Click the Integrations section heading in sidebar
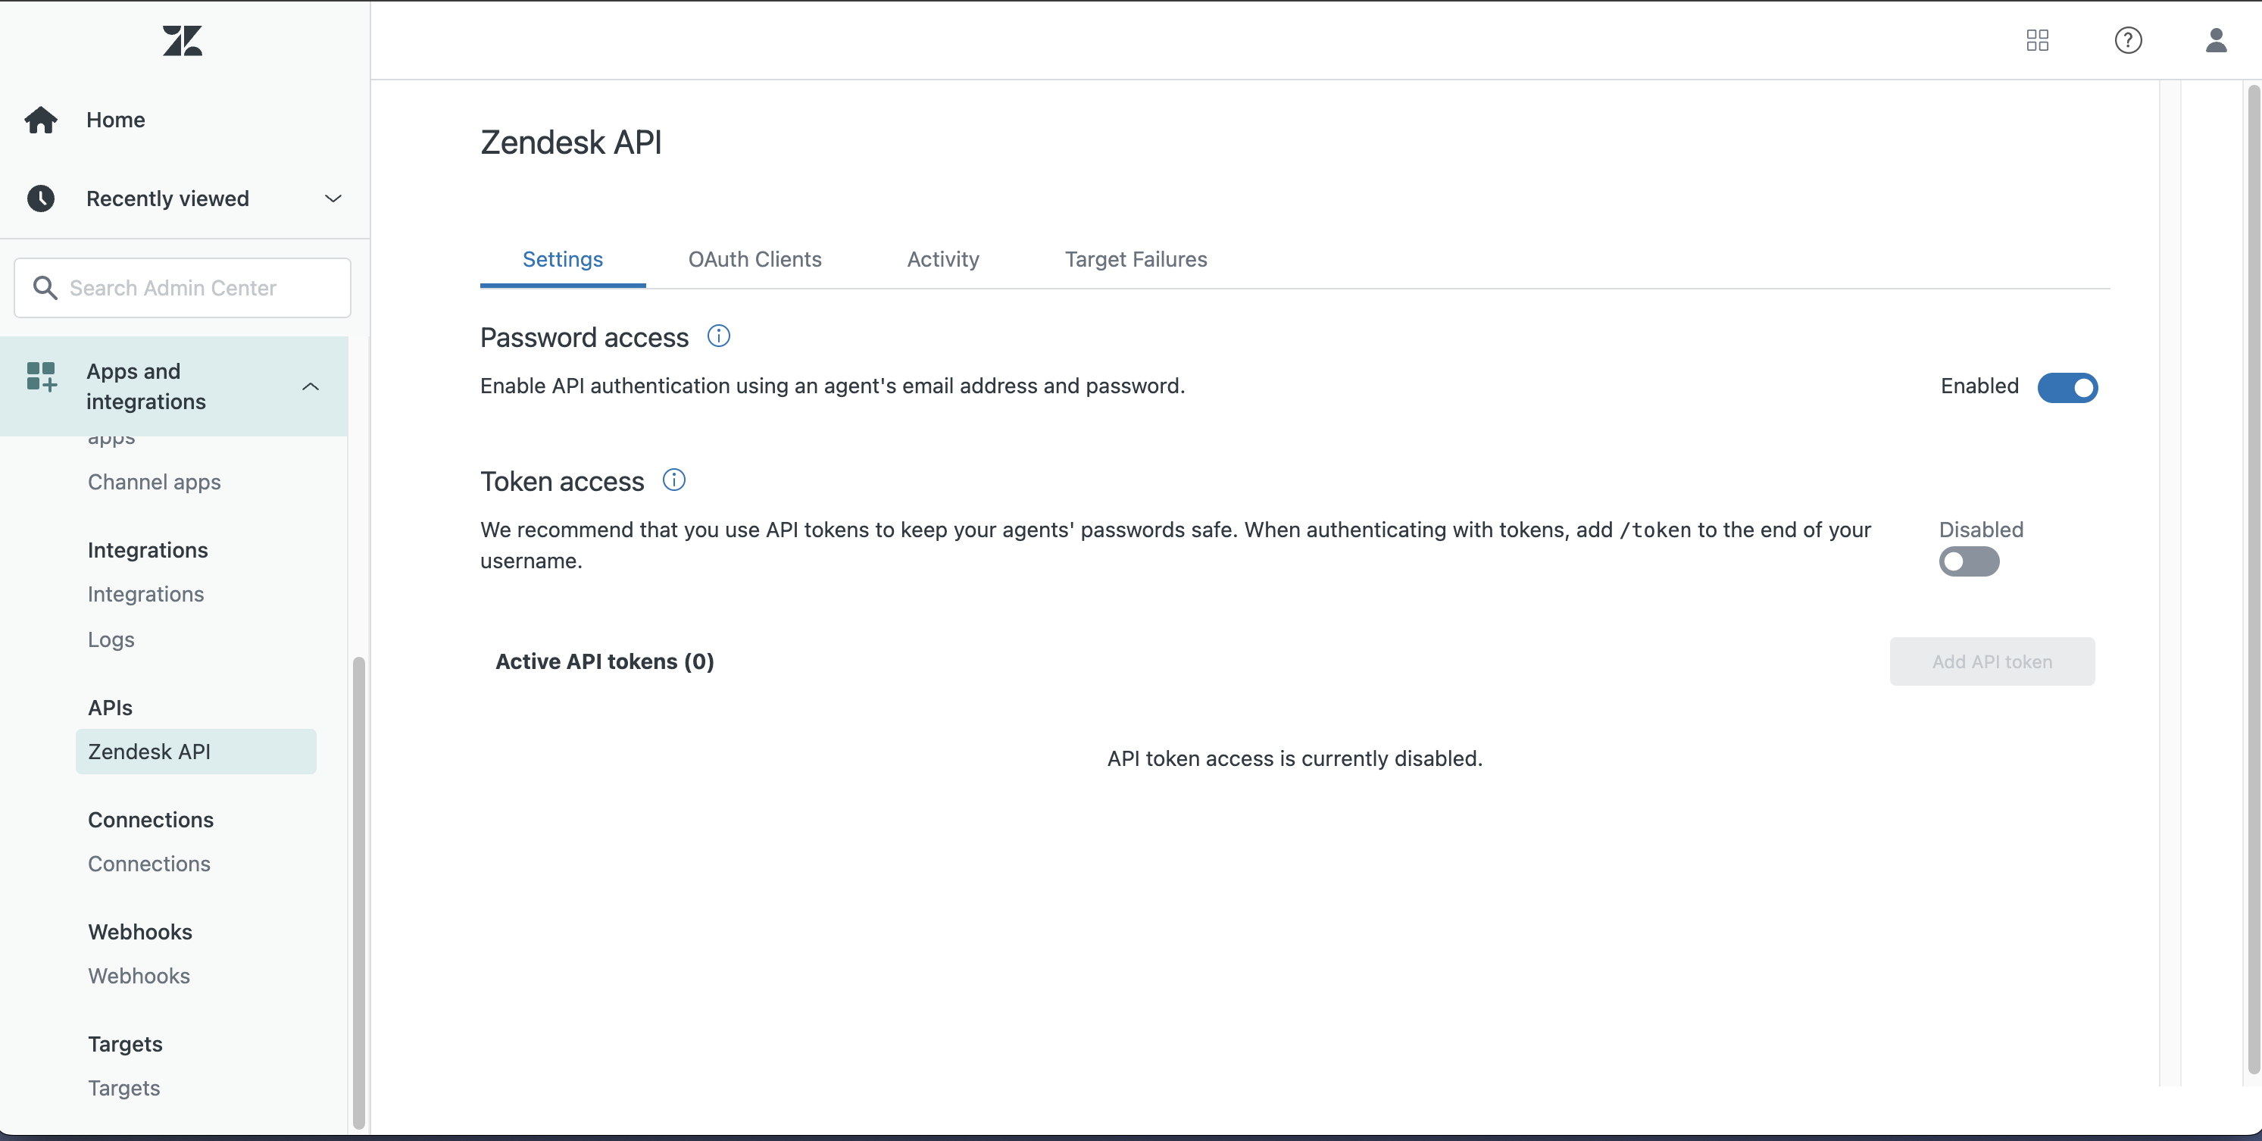The image size is (2262, 1141). pyautogui.click(x=148, y=551)
